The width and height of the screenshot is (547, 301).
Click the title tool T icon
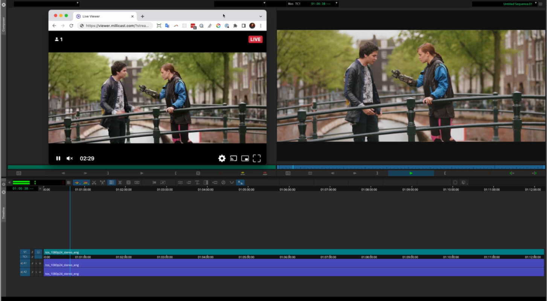pyautogui.click(x=197, y=182)
